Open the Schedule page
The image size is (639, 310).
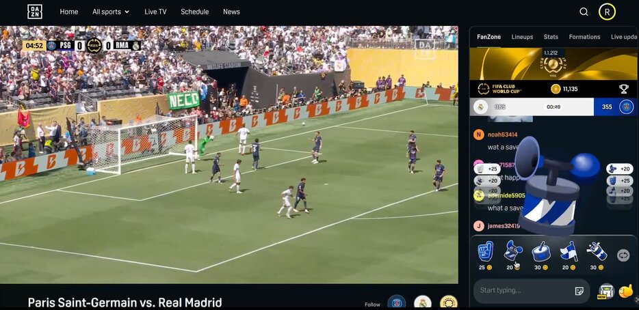tap(195, 12)
